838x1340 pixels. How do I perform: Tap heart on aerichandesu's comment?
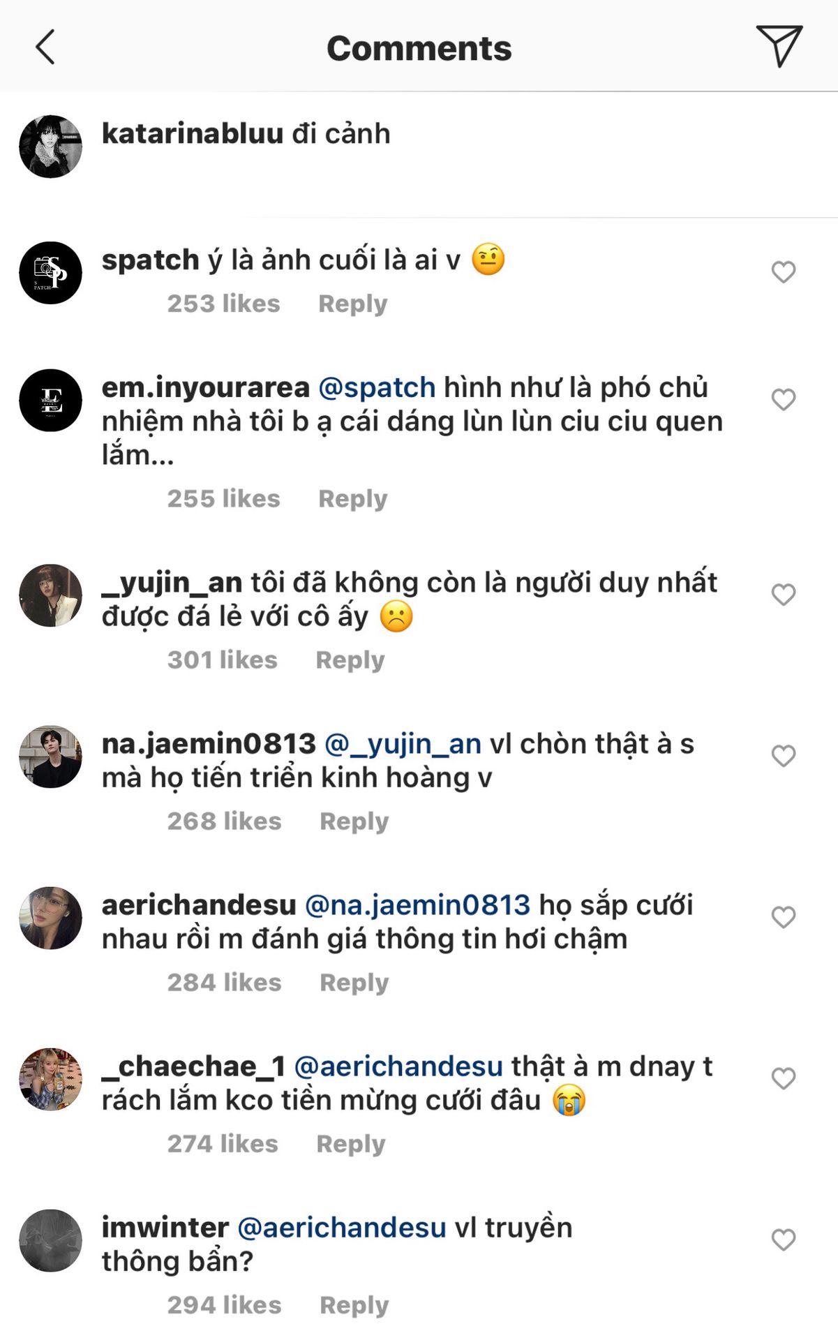783,917
